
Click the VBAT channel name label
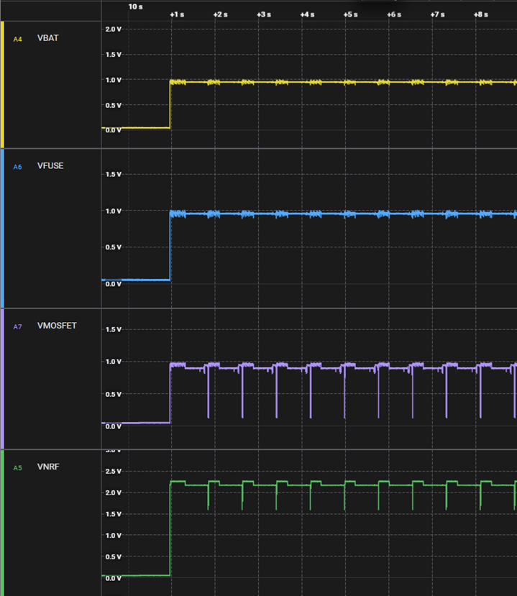[48, 38]
